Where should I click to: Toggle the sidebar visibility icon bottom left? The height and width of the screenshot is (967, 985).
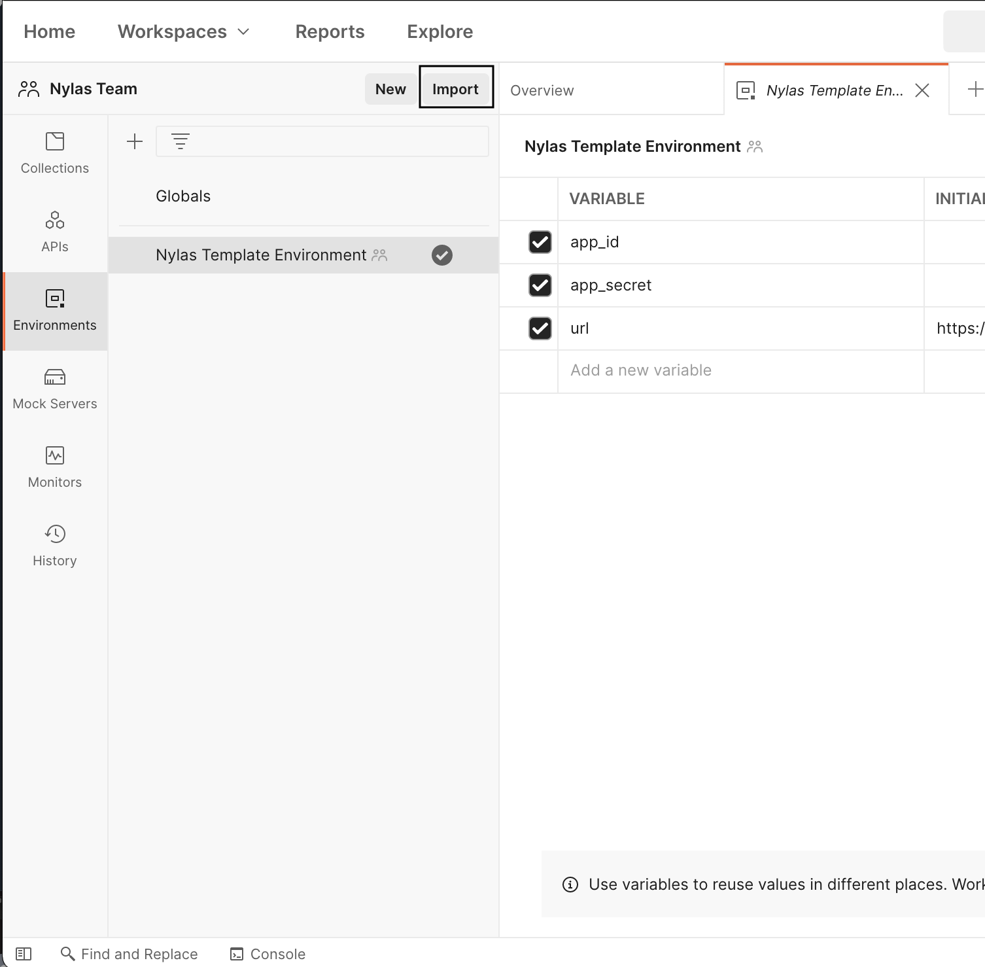pyautogui.click(x=24, y=953)
